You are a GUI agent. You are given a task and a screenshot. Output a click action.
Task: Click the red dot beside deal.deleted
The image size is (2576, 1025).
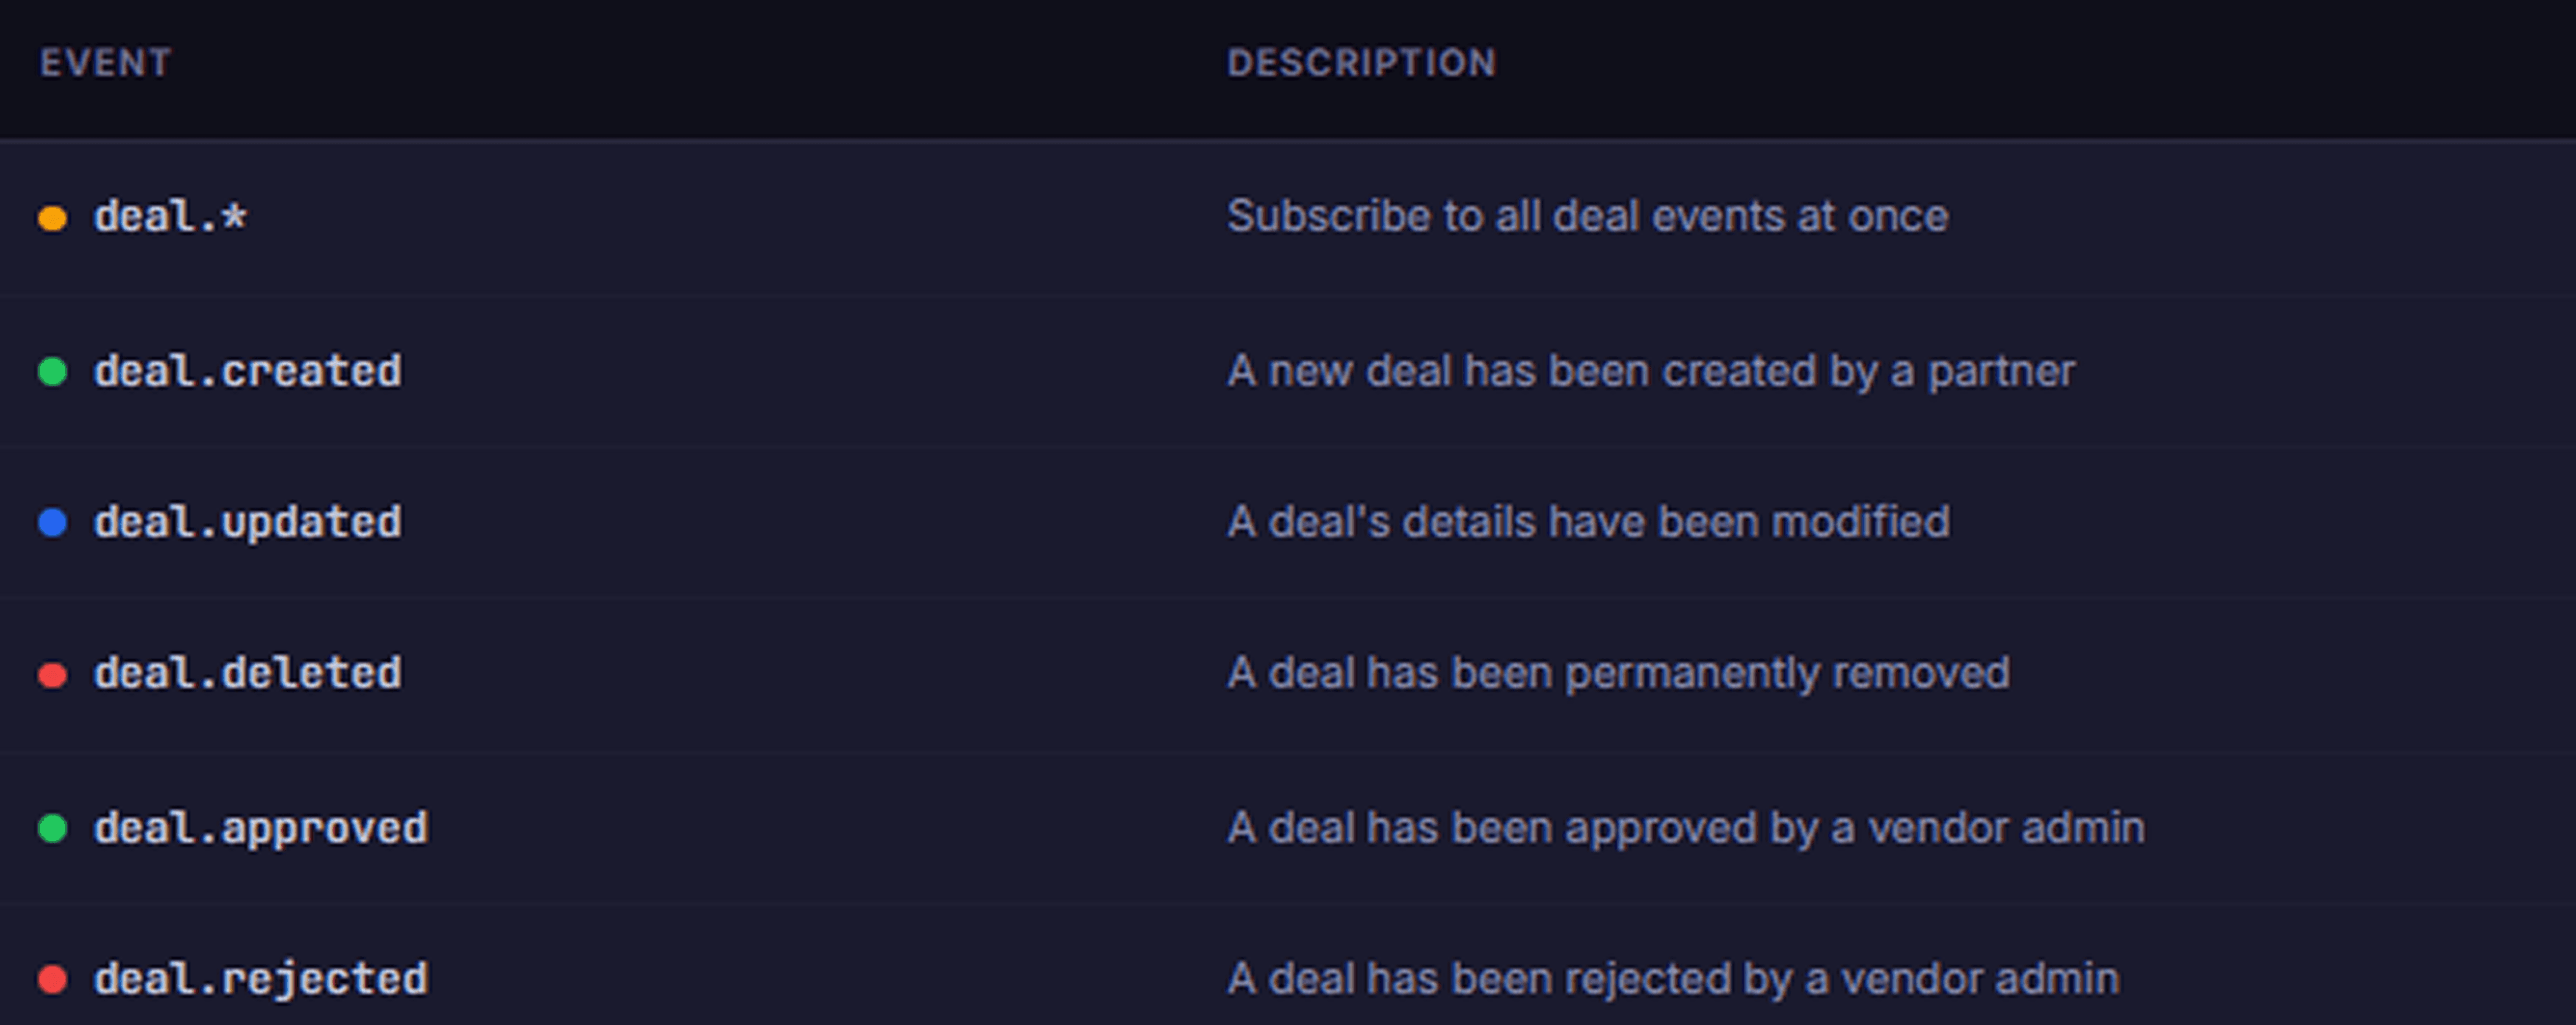click(52, 675)
